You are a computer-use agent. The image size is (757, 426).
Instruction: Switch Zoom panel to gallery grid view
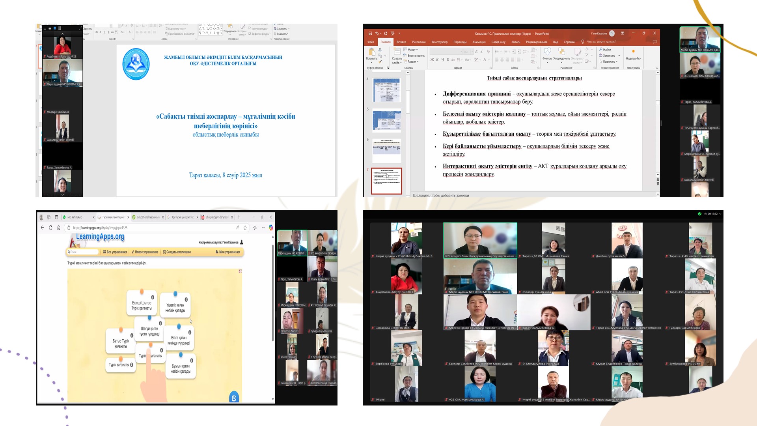click(60, 28)
